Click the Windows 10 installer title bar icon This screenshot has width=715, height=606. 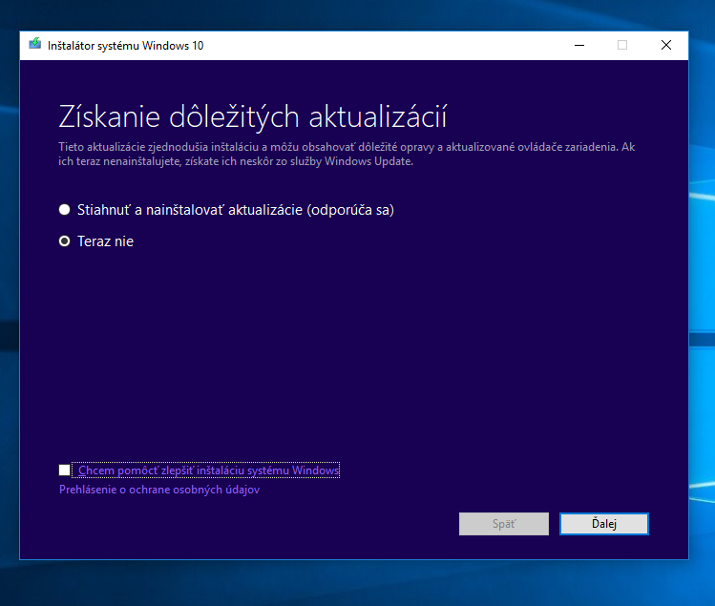point(35,45)
